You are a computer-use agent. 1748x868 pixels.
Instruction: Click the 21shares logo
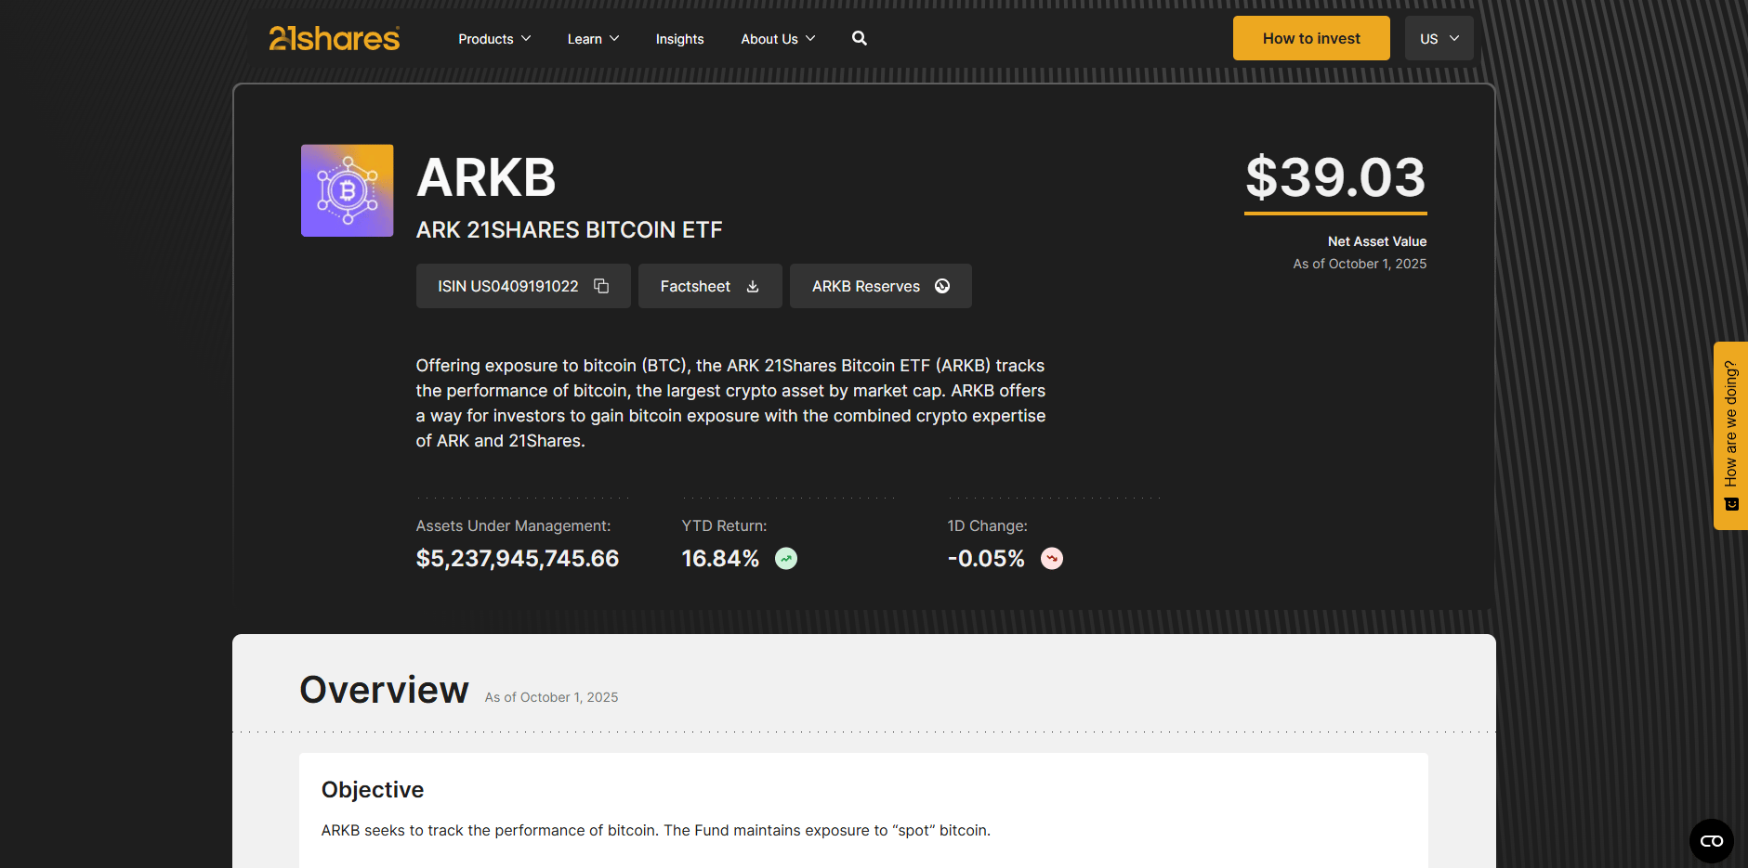335,38
